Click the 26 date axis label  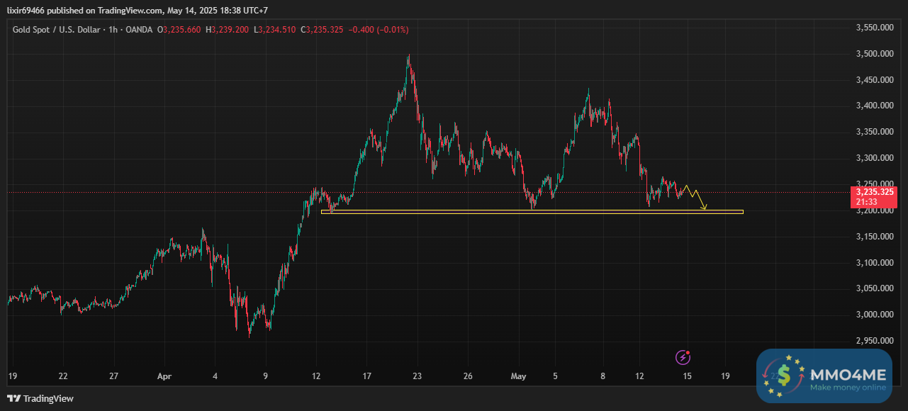tap(468, 376)
